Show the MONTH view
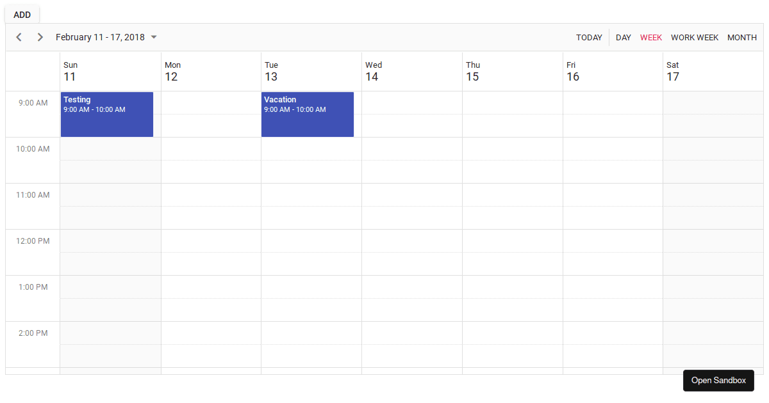The height and width of the screenshot is (403, 769). 742,37
